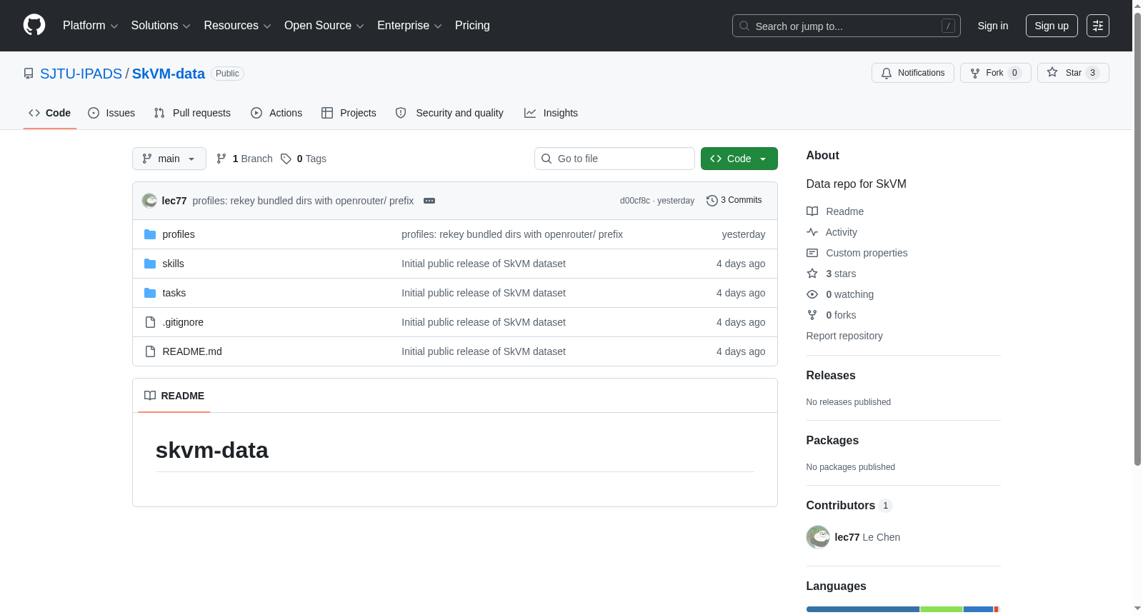Click the pulse icon beside Activity

(x=812, y=232)
